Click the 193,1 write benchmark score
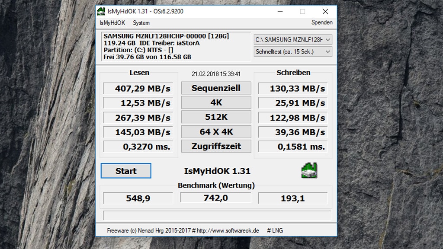 click(x=293, y=198)
